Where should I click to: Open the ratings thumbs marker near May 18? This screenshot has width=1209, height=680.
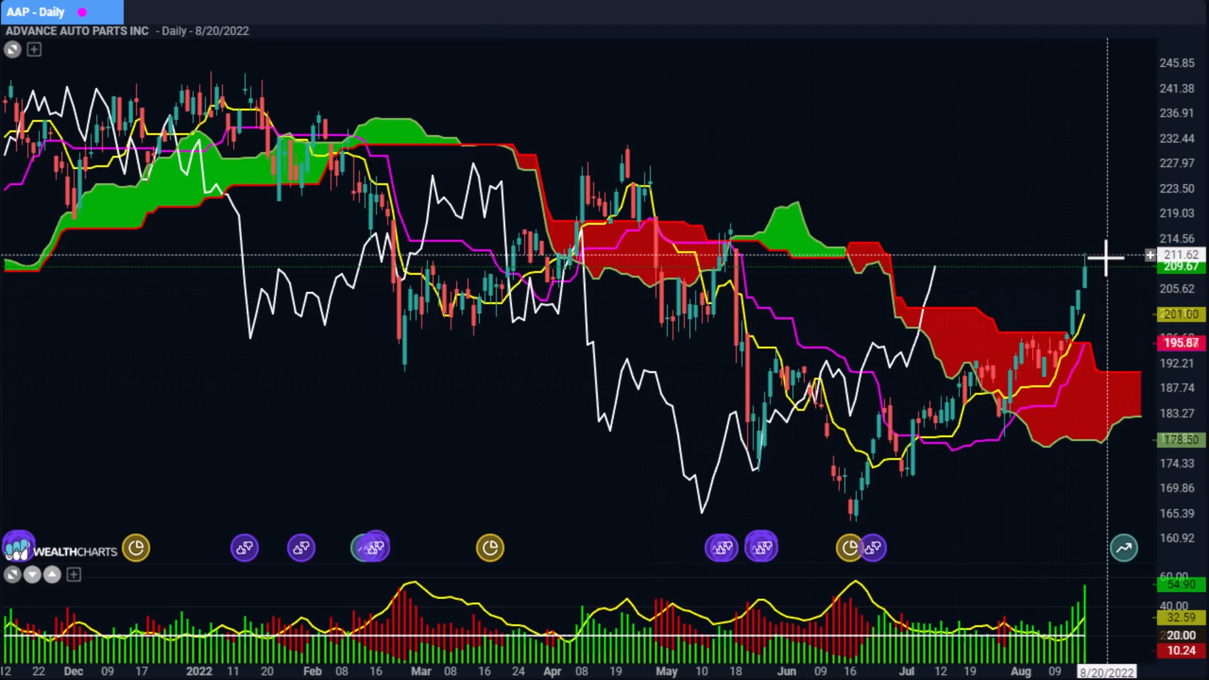click(x=761, y=547)
